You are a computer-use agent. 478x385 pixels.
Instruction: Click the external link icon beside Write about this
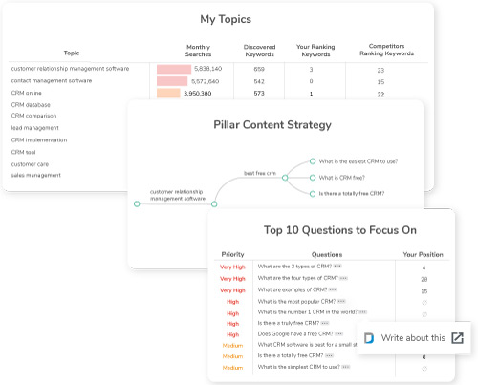click(457, 338)
